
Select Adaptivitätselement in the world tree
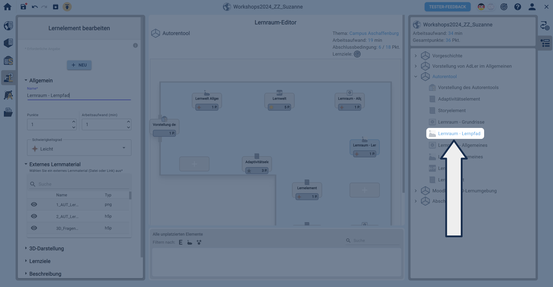(459, 99)
